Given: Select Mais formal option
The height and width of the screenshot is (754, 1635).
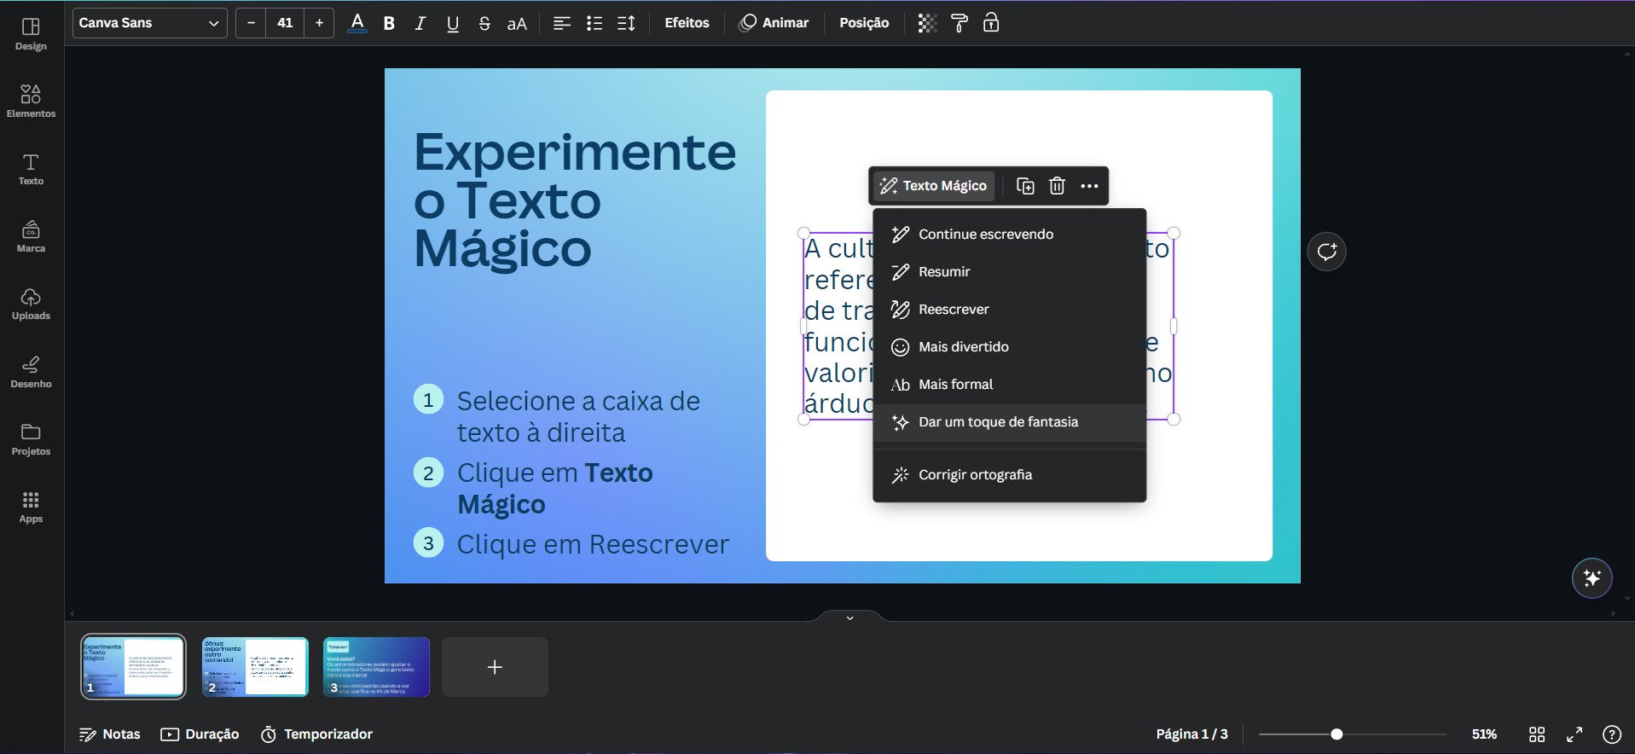Looking at the screenshot, I should [x=1009, y=385].
